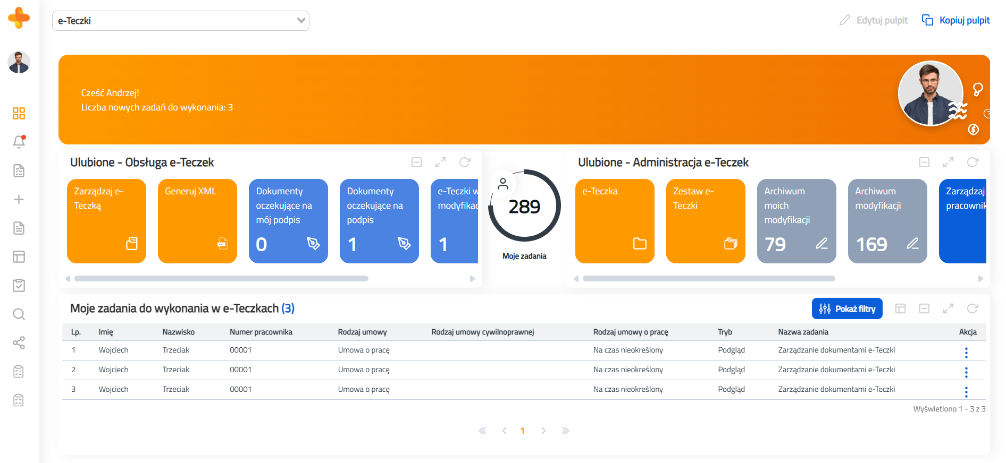Collapse the Ulubione - Administracja e-Teczek widget

(x=925, y=162)
